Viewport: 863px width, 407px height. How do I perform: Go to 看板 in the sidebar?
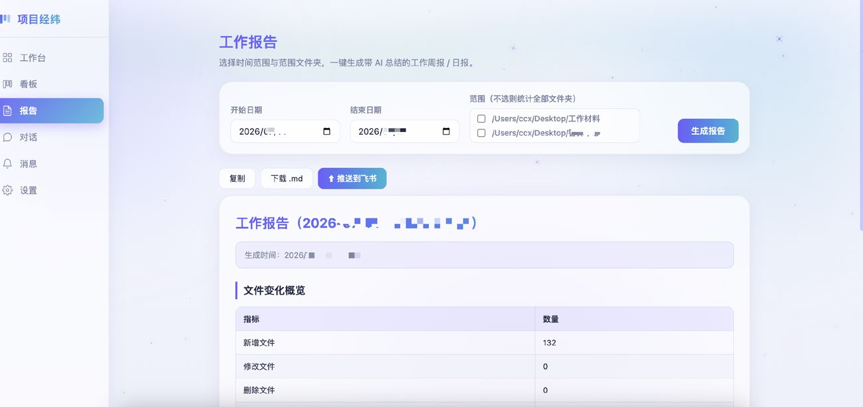(52, 84)
